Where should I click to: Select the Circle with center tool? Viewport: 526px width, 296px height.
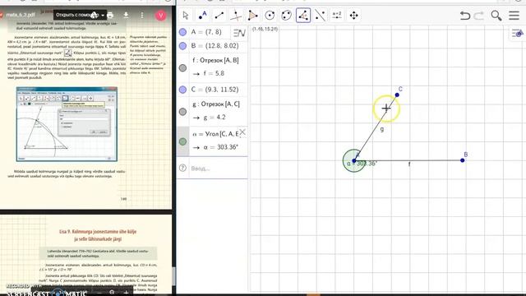(x=270, y=16)
